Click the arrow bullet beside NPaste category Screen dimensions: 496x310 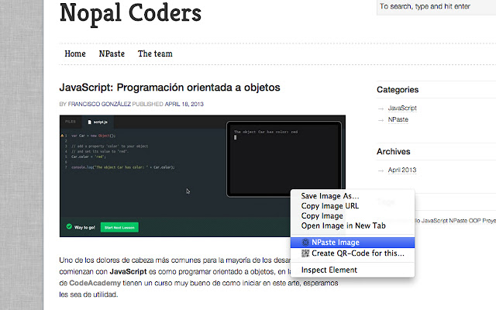381,120
